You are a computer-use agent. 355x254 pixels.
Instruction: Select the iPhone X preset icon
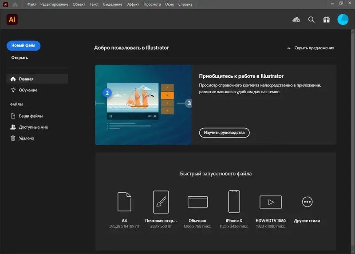point(234,202)
